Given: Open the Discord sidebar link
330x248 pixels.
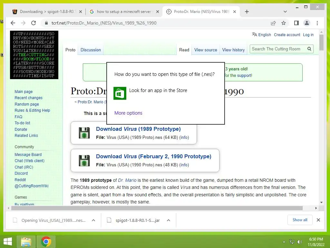Looking at the screenshot, I should [21, 173].
